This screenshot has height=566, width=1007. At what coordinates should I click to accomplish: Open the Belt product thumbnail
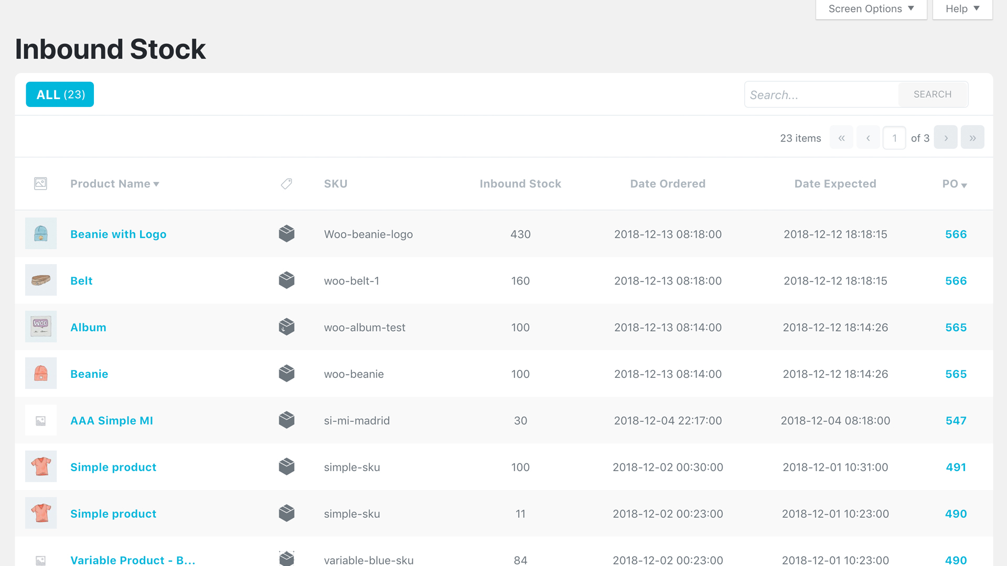[x=41, y=280]
